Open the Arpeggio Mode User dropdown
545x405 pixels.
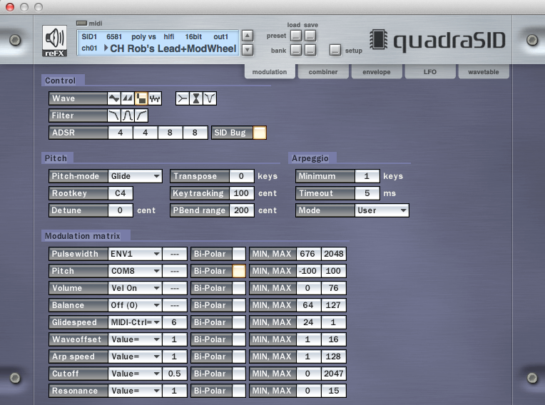click(382, 210)
